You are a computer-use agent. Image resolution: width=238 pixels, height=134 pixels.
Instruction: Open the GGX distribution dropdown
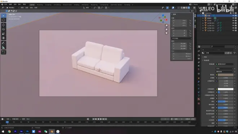[225, 69]
